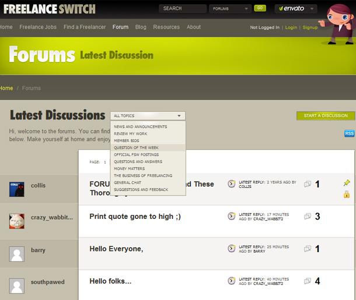Open About nav item

point(194,27)
